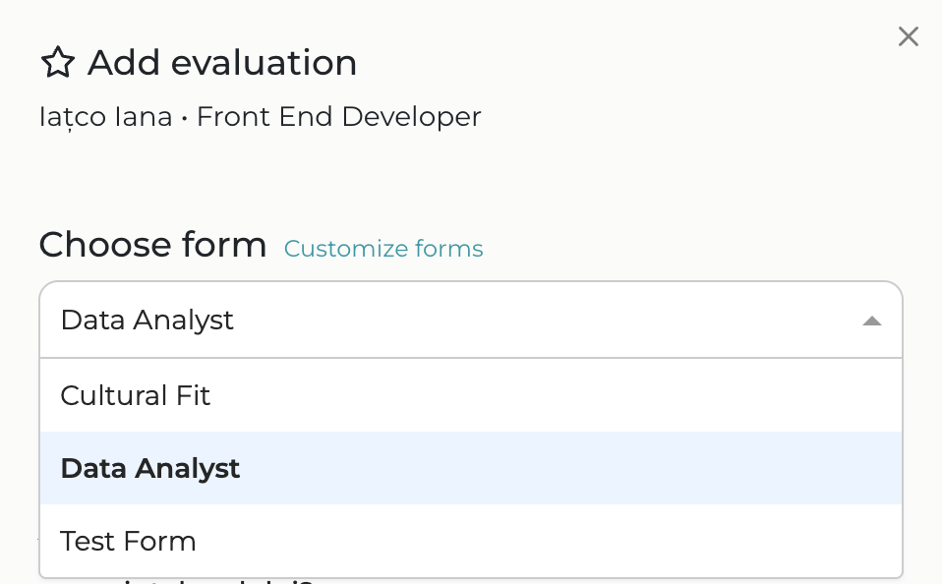
Task: Dismiss the dialog using the X
Action: (x=908, y=36)
